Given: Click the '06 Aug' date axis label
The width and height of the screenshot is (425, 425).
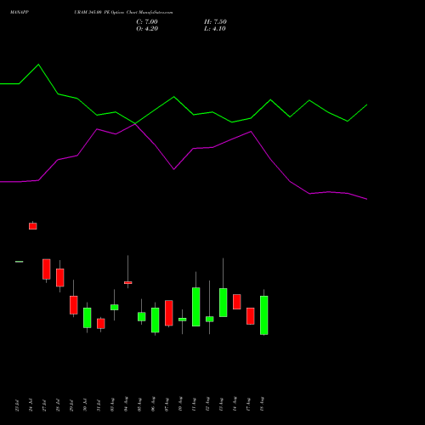Looking at the screenshot, I should click(x=153, y=405).
